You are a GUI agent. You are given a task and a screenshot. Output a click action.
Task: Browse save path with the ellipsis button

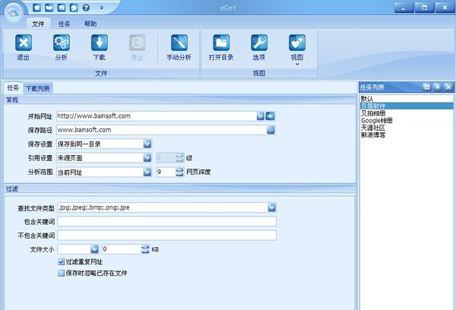pos(271,130)
